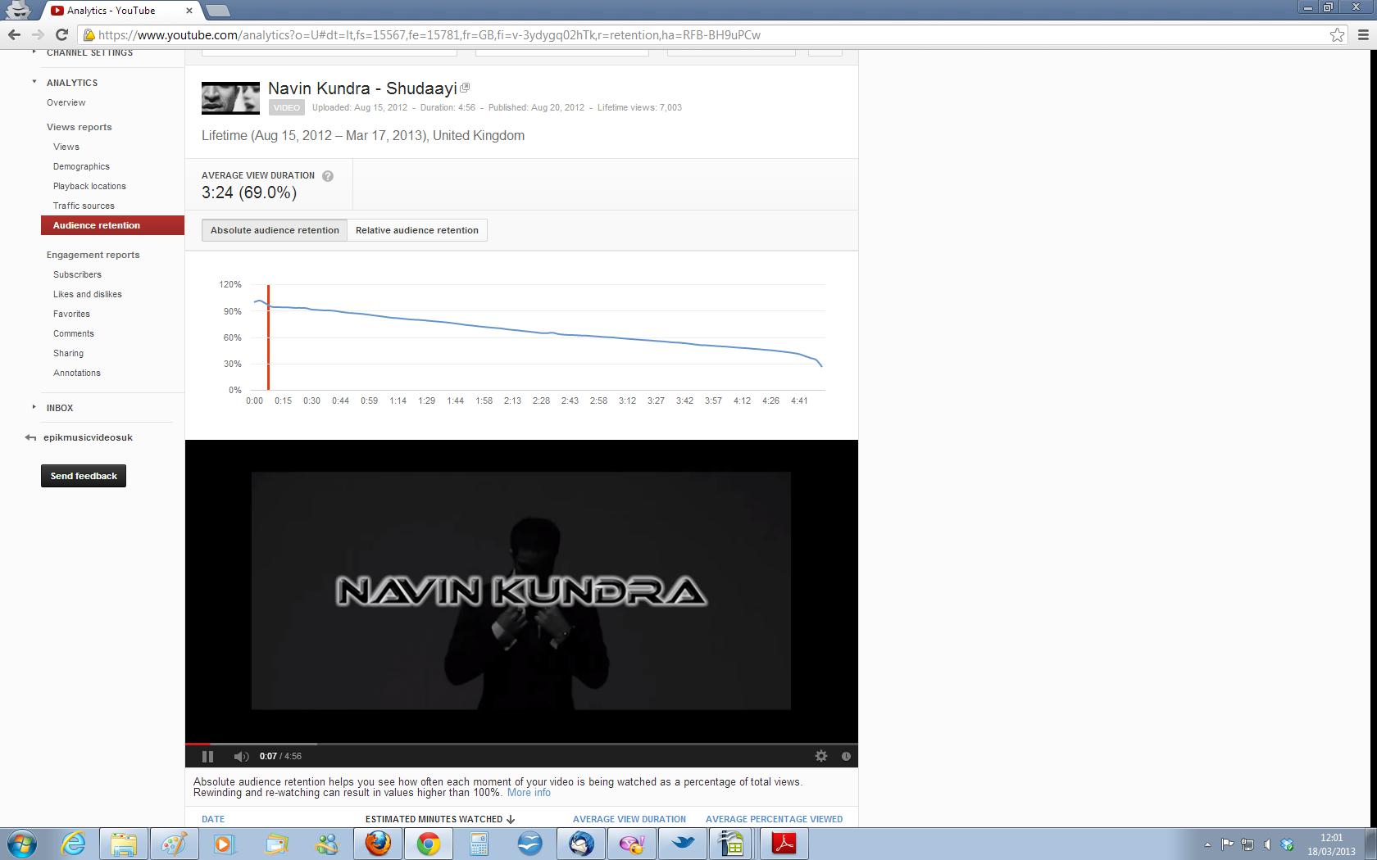1377x860 pixels.
Task: Open video page via external link icon
Action: [465, 88]
